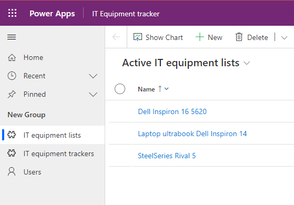Click IT equipment lists puzzle icon

point(12,135)
